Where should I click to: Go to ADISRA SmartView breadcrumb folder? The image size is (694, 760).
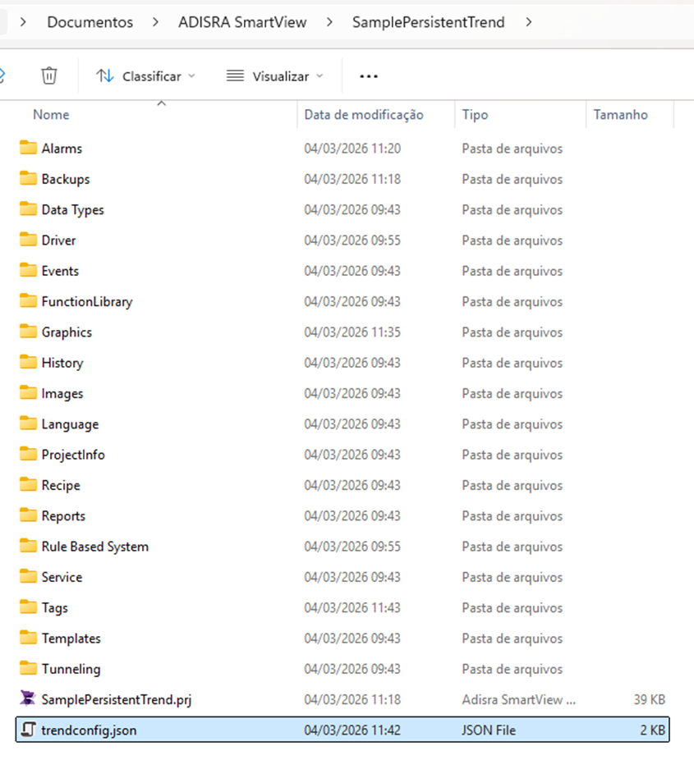pos(242,22)
